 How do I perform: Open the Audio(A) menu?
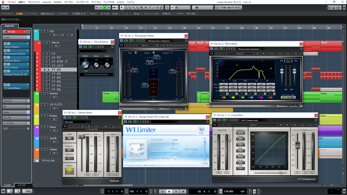47,2
